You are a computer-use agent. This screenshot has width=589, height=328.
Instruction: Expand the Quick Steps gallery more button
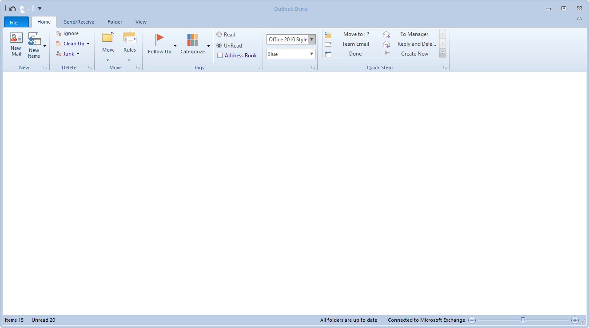(x=442, y=53)
